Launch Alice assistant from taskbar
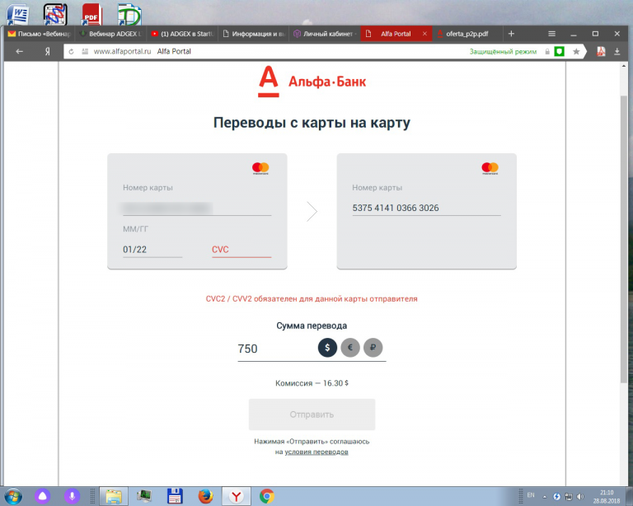633x506 pixels. [42, 496]
